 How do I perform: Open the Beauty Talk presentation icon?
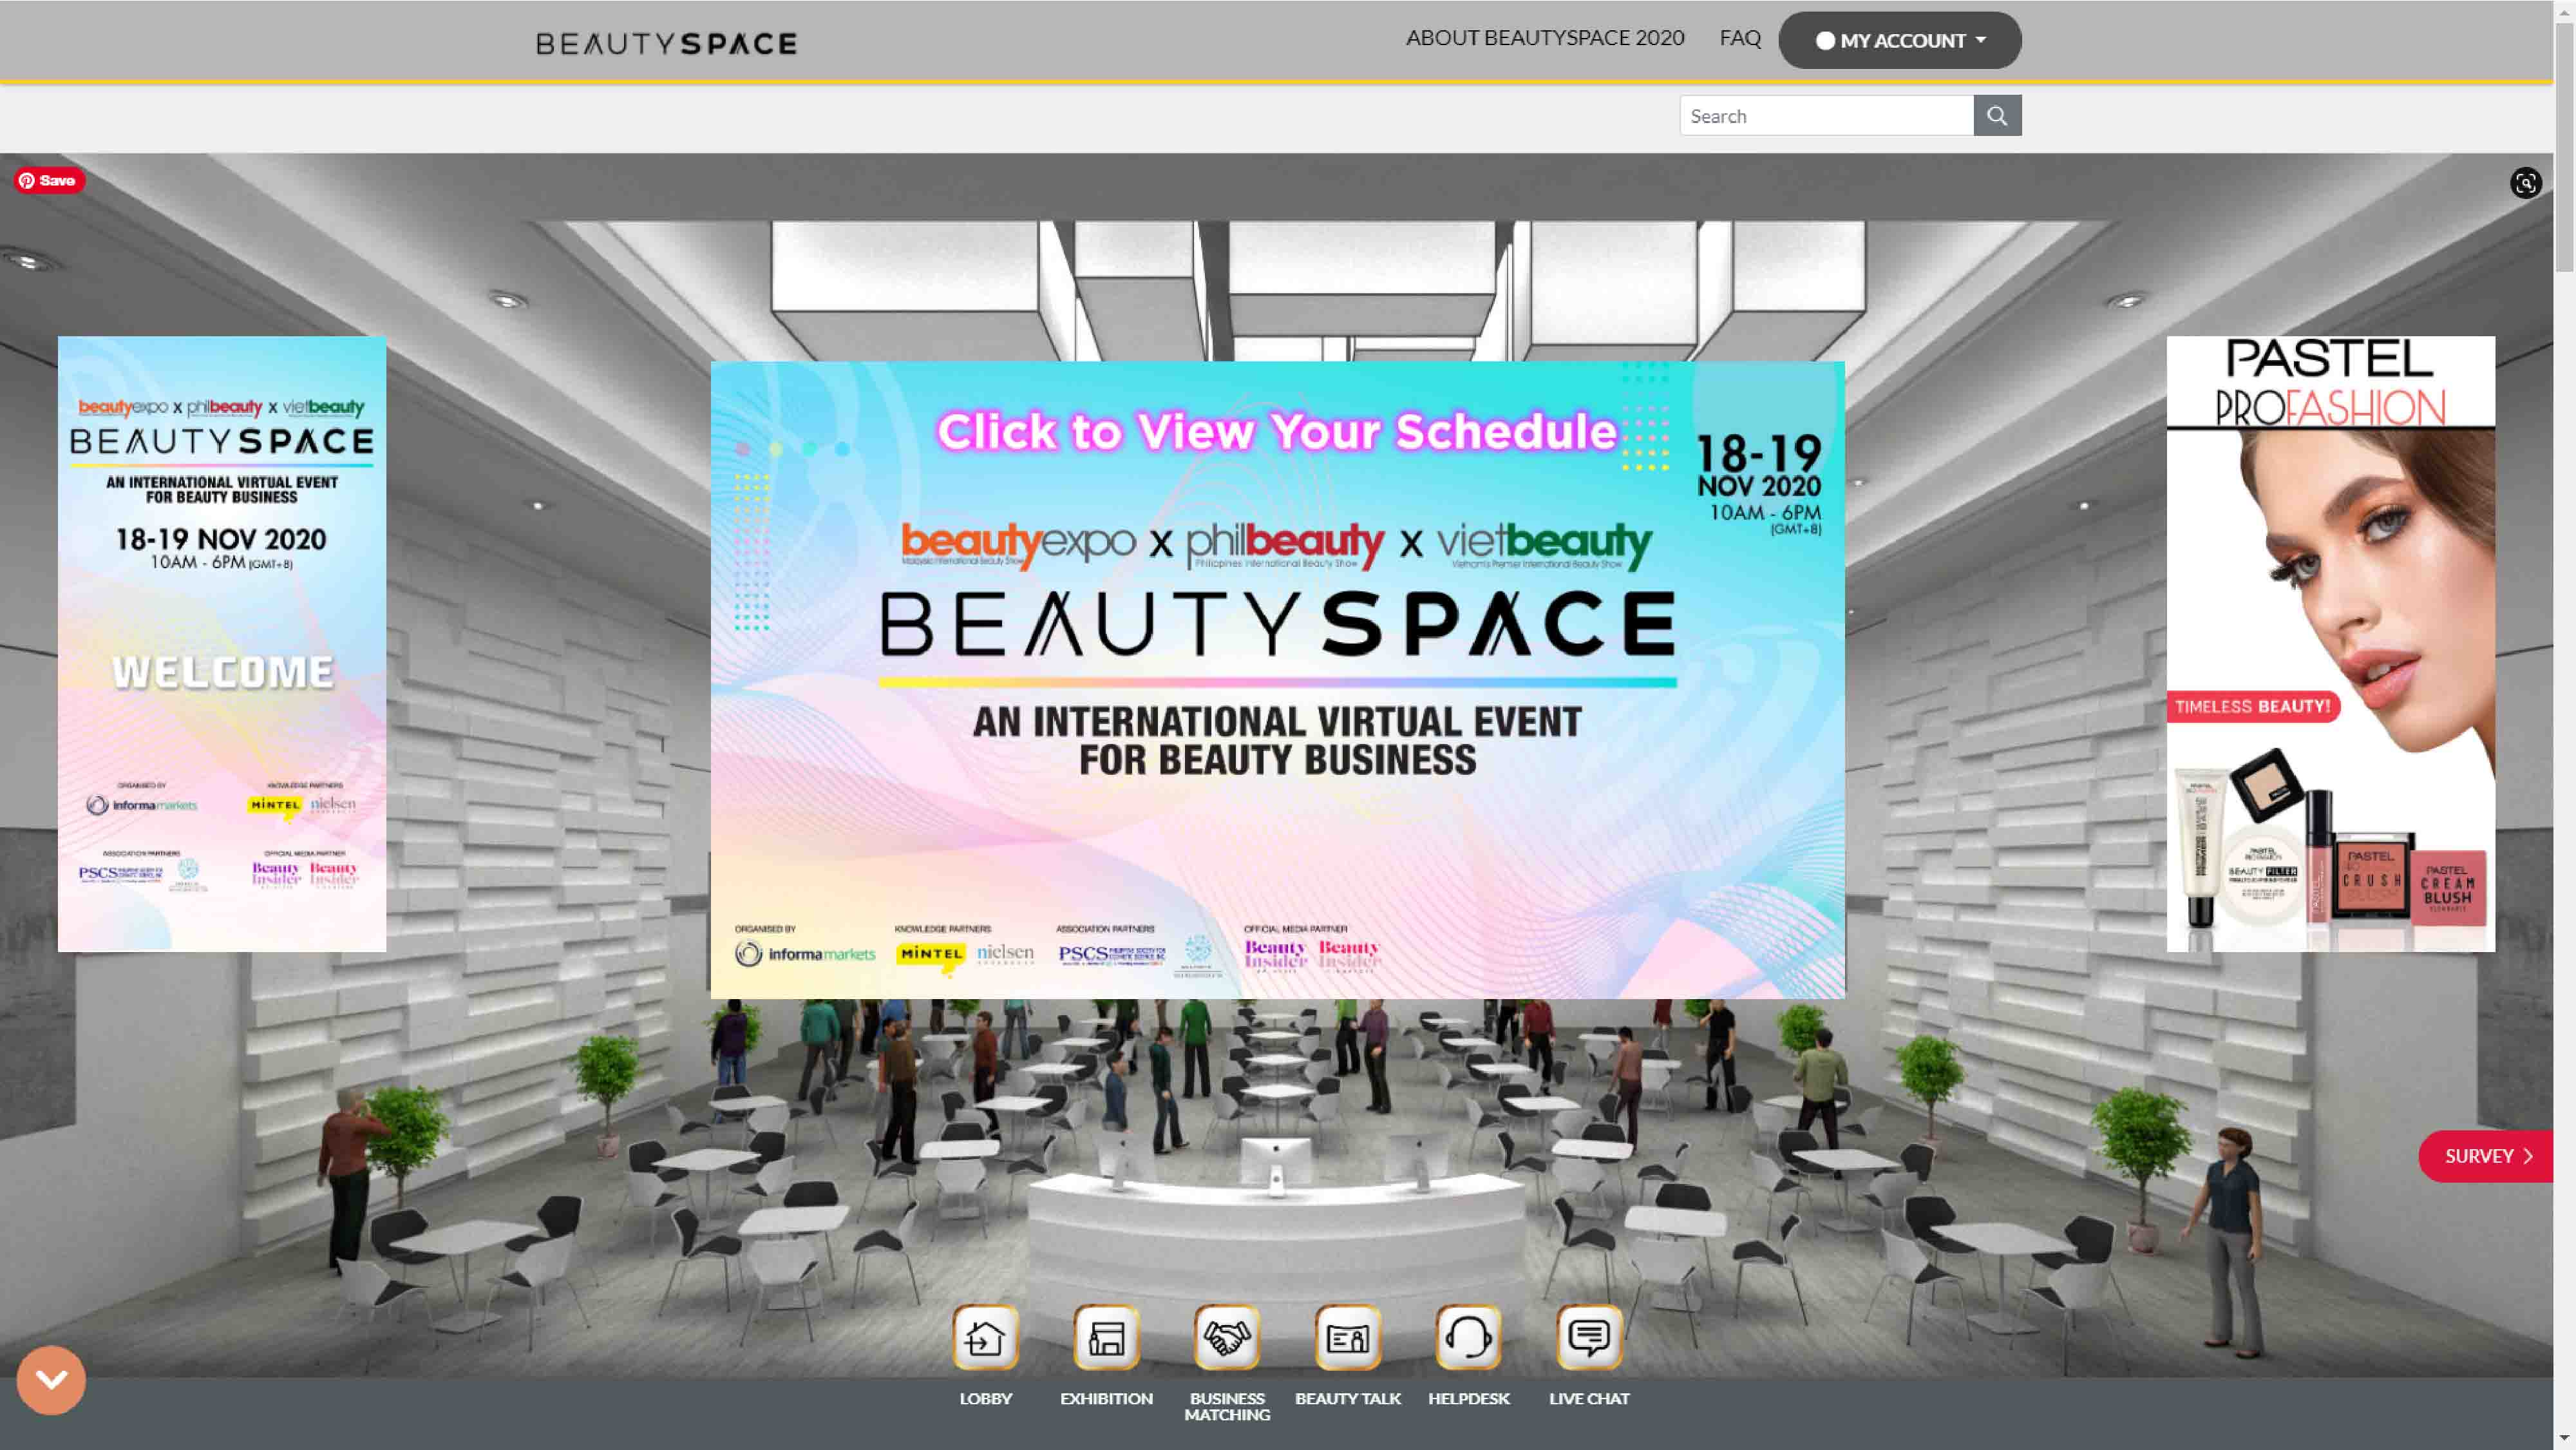(1347, 1337)
